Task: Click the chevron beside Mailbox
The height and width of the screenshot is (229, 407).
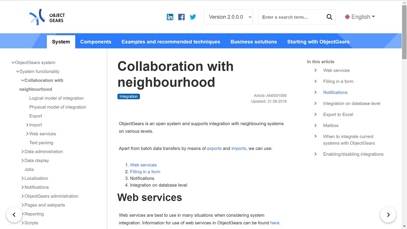Action: point(316,126)
